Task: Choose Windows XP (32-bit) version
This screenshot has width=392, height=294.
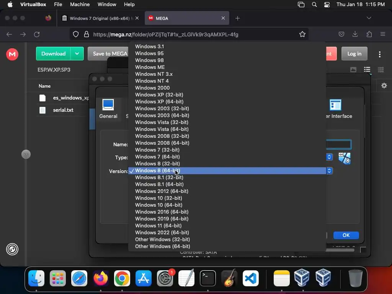Action: pyautogui.click(x=227, y=95)
